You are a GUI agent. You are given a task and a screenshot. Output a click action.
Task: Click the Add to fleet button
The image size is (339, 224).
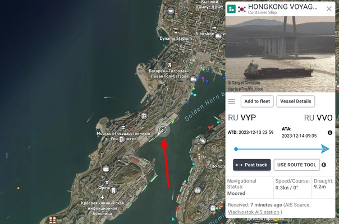coord(257,101)
